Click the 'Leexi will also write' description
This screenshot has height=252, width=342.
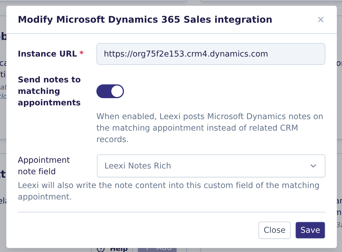point(168,191)
